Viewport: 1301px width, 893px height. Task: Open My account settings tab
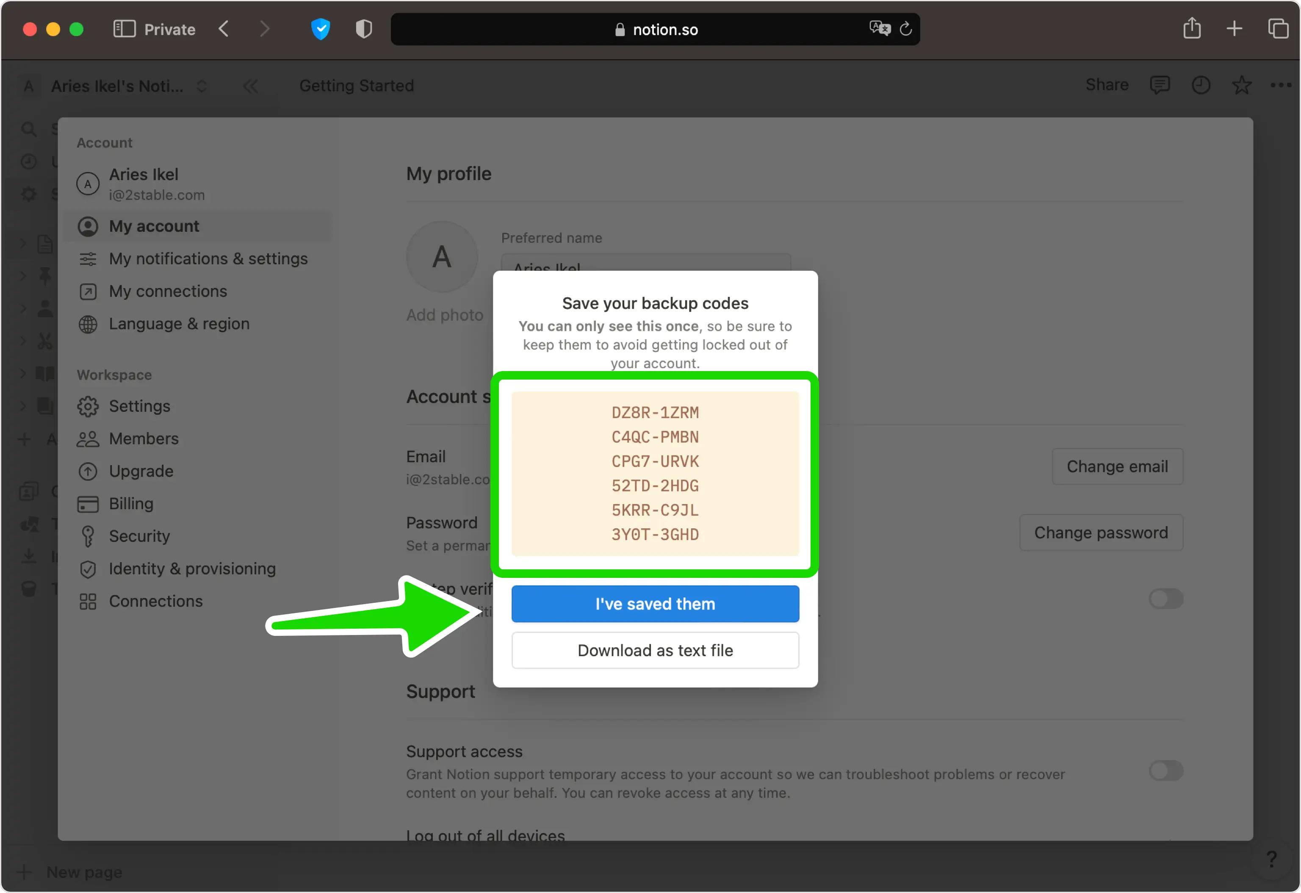[x=199, y=226]
